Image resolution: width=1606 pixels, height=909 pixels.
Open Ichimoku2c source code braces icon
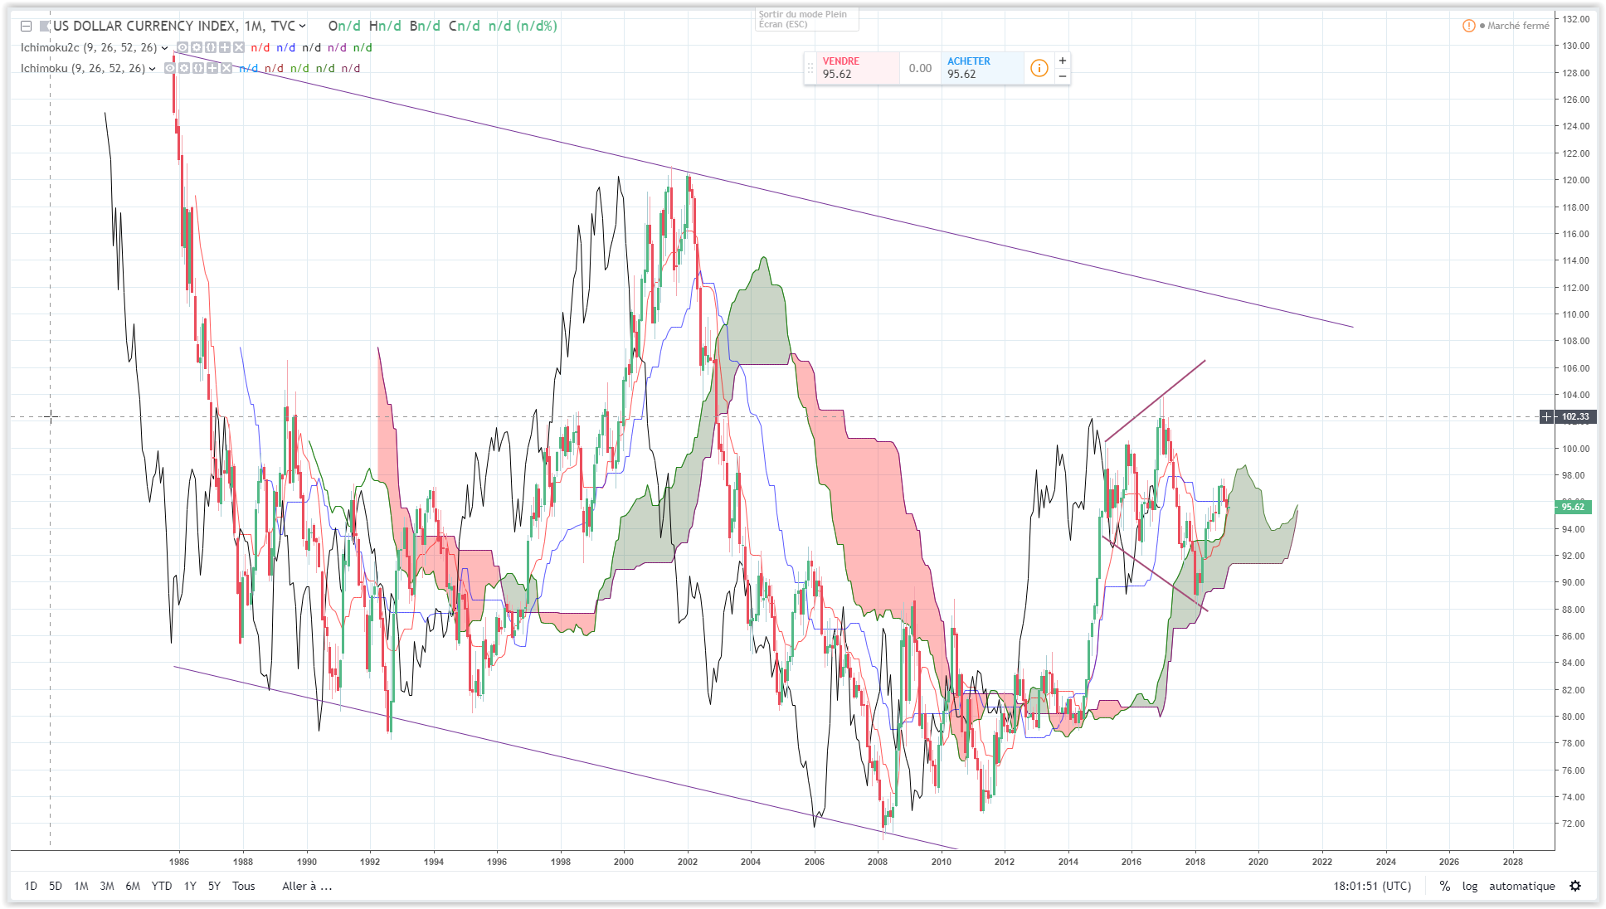coord(211,47)
